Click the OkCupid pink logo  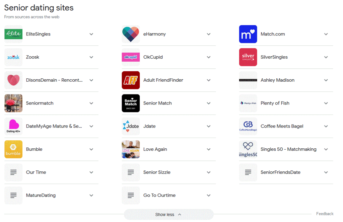pos(131,57)
